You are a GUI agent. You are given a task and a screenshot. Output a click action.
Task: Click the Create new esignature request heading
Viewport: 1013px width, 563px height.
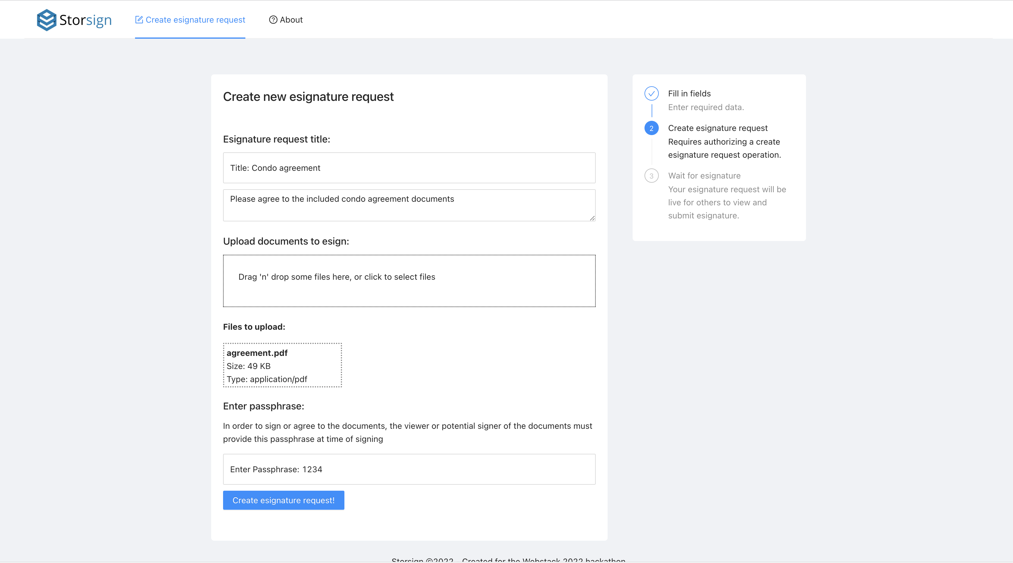308,97
